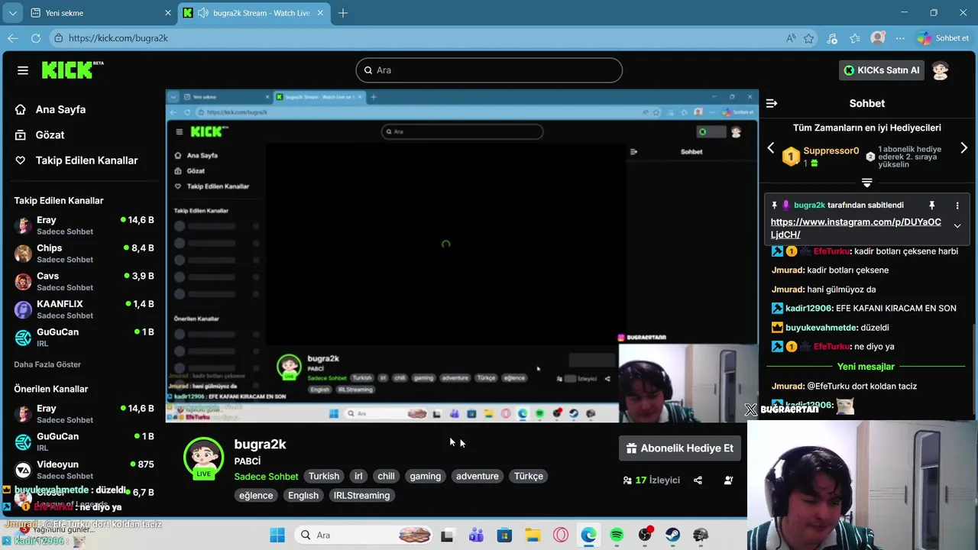Add page to favorites with star icon
This screenshot has width=978, height=550.
pos(808,38)
